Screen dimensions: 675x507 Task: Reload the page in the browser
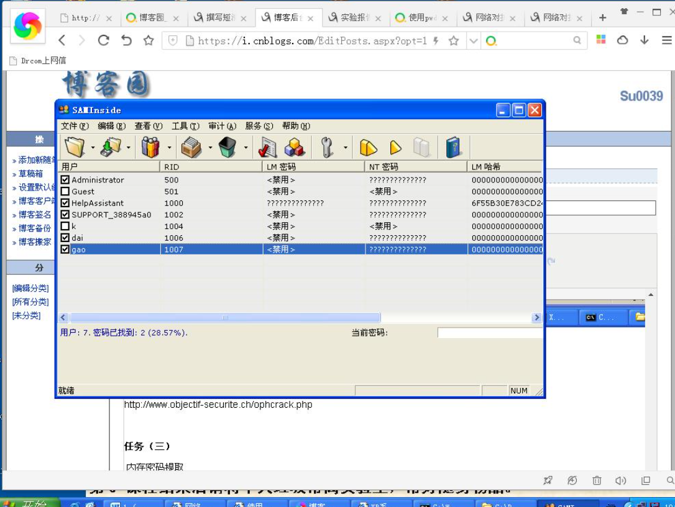103,40
